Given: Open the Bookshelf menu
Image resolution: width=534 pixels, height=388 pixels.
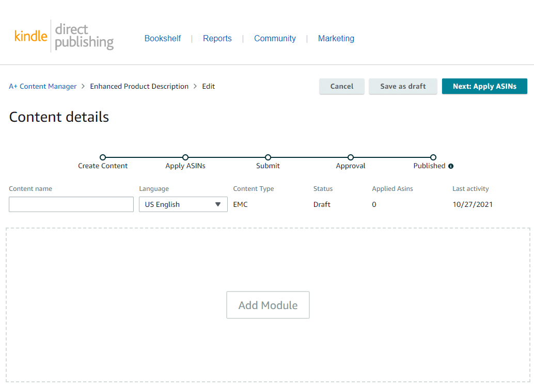Looking at the screenshot, I should [x=163, y=39].
